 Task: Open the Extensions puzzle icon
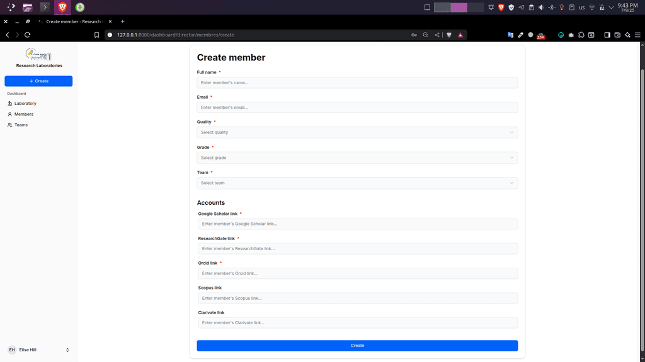pyautogui.click(x=581, y=35)
